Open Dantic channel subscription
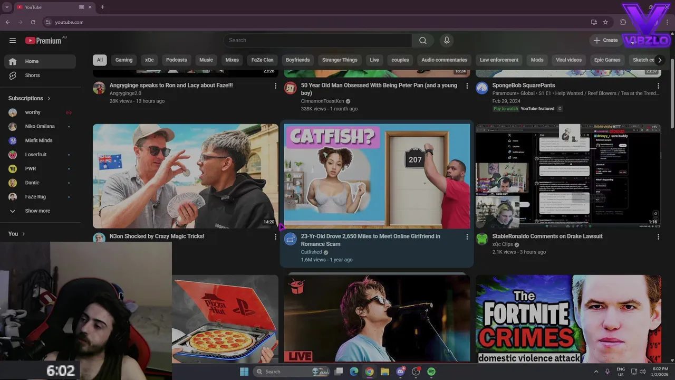This screenshot has height=380, width=675. coord(40,183)
